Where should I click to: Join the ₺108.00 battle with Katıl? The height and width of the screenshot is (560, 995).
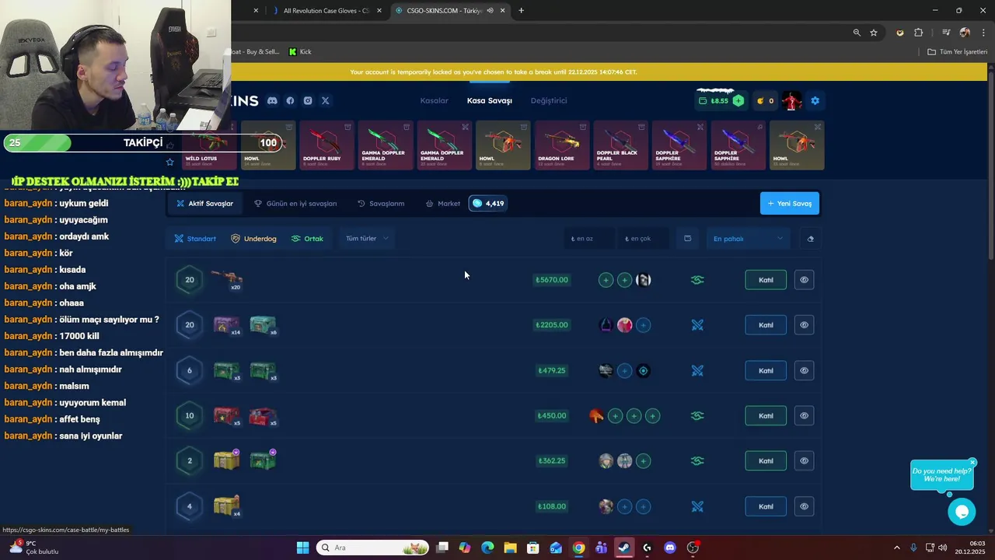tap(766, 506)
